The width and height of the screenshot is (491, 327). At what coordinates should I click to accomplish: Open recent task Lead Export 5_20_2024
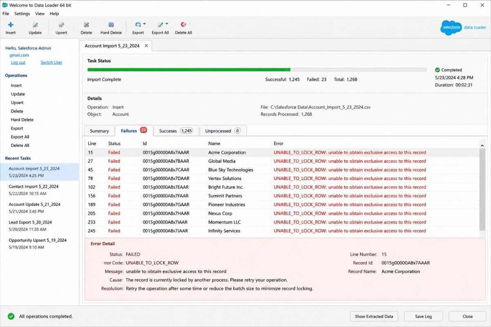39,226
